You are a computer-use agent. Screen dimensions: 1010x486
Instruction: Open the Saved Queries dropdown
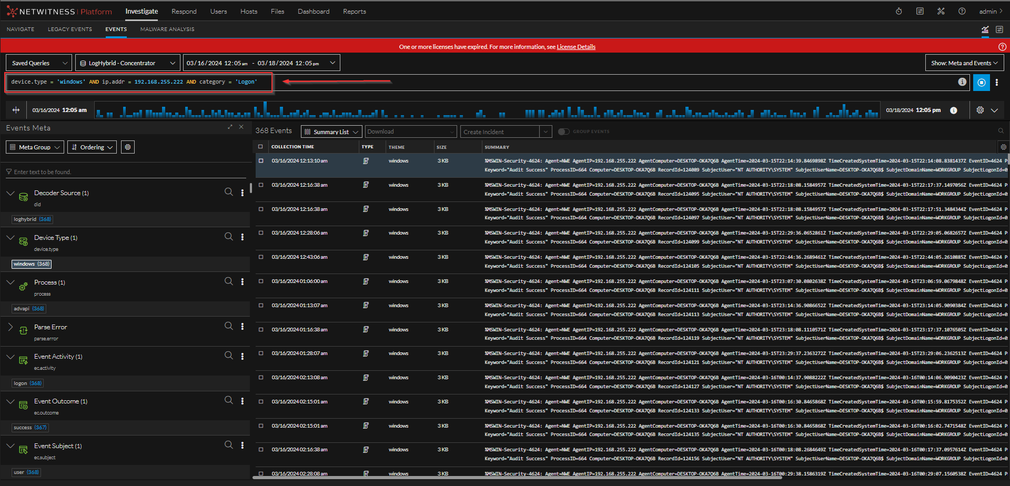[39, 63]
